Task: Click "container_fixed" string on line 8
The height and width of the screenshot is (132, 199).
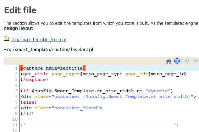Action: pyautogui.click(x=76, y=108)
